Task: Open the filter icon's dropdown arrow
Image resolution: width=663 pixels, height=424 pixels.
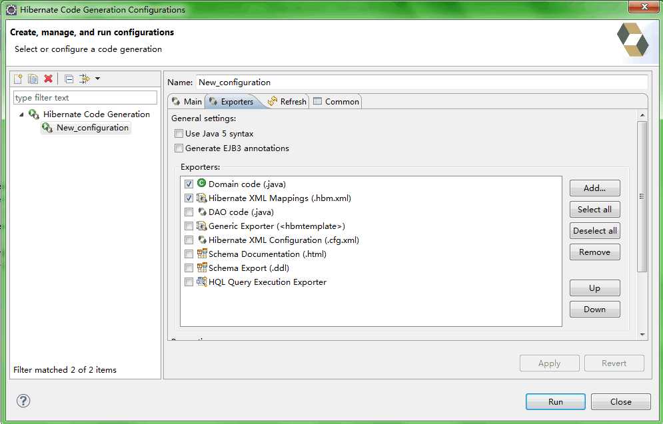Action: pyautogui.click(x=98, y=79)
